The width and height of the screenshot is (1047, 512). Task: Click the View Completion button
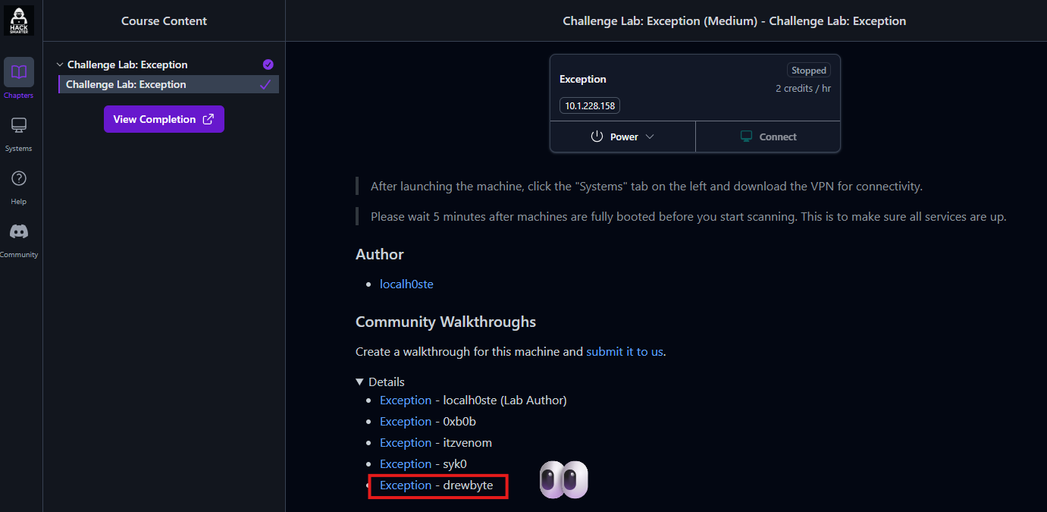pyautogui.click(x=164, y=119)
